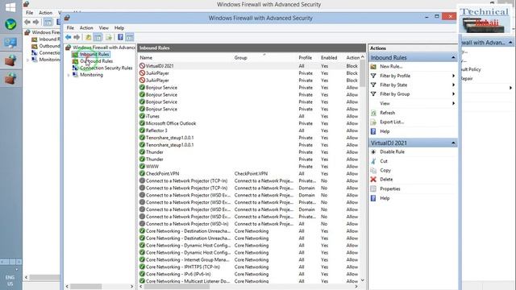Screen dimensions: 516x290
Task: Click the Refresh icon in Actions pane
Action: pos(373,113)
